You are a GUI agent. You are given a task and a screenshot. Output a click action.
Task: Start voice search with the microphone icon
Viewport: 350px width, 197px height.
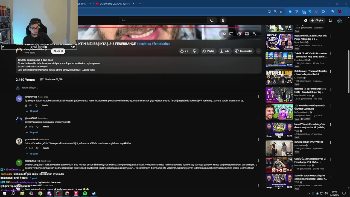click(223, 20)
